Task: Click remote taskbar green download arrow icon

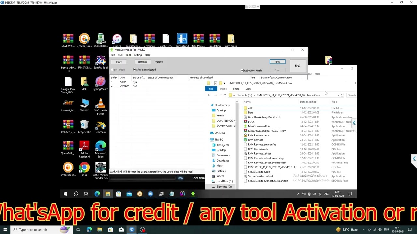Action: click(193, 194)
